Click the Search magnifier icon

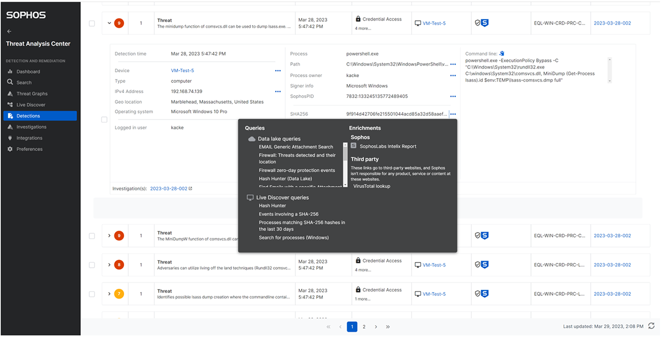[x=10, y=82]
